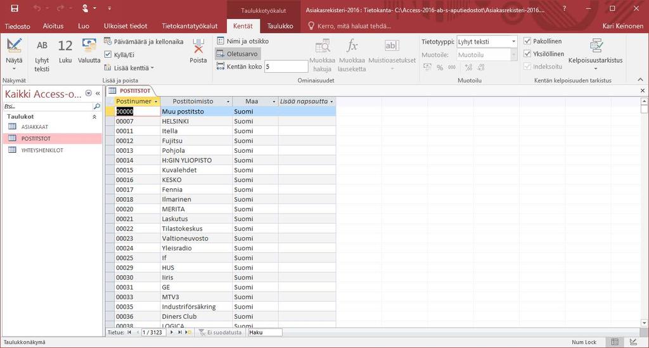The image size is (649, 348).
Task: Click the HELSINKI cell
Action: tap(196, 121)
